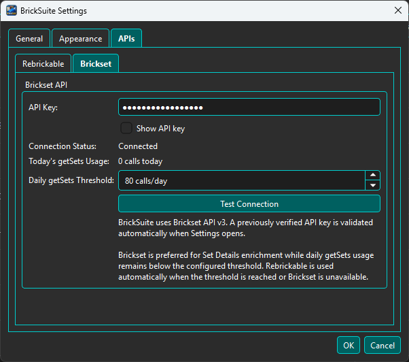The image size is (409, 362).
Task: Open the Appearance tab
Action: coord(80,39)
